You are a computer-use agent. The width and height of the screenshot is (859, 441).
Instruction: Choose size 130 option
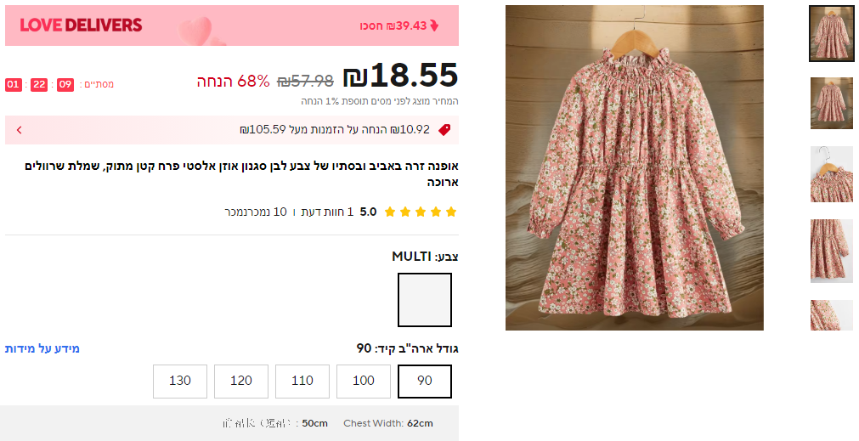(180, 381)
